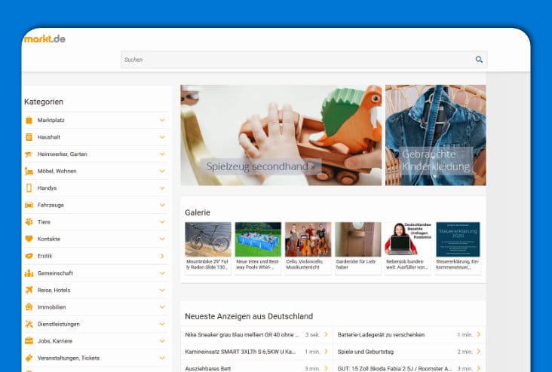Click the Marktplatz category icon
Viewport: 552px width, 372px height.
(x=29, y=120)
